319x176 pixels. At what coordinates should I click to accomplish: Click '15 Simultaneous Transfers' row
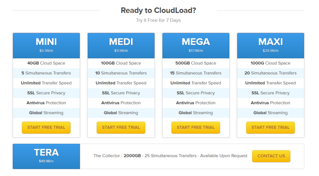click(196, 73)
